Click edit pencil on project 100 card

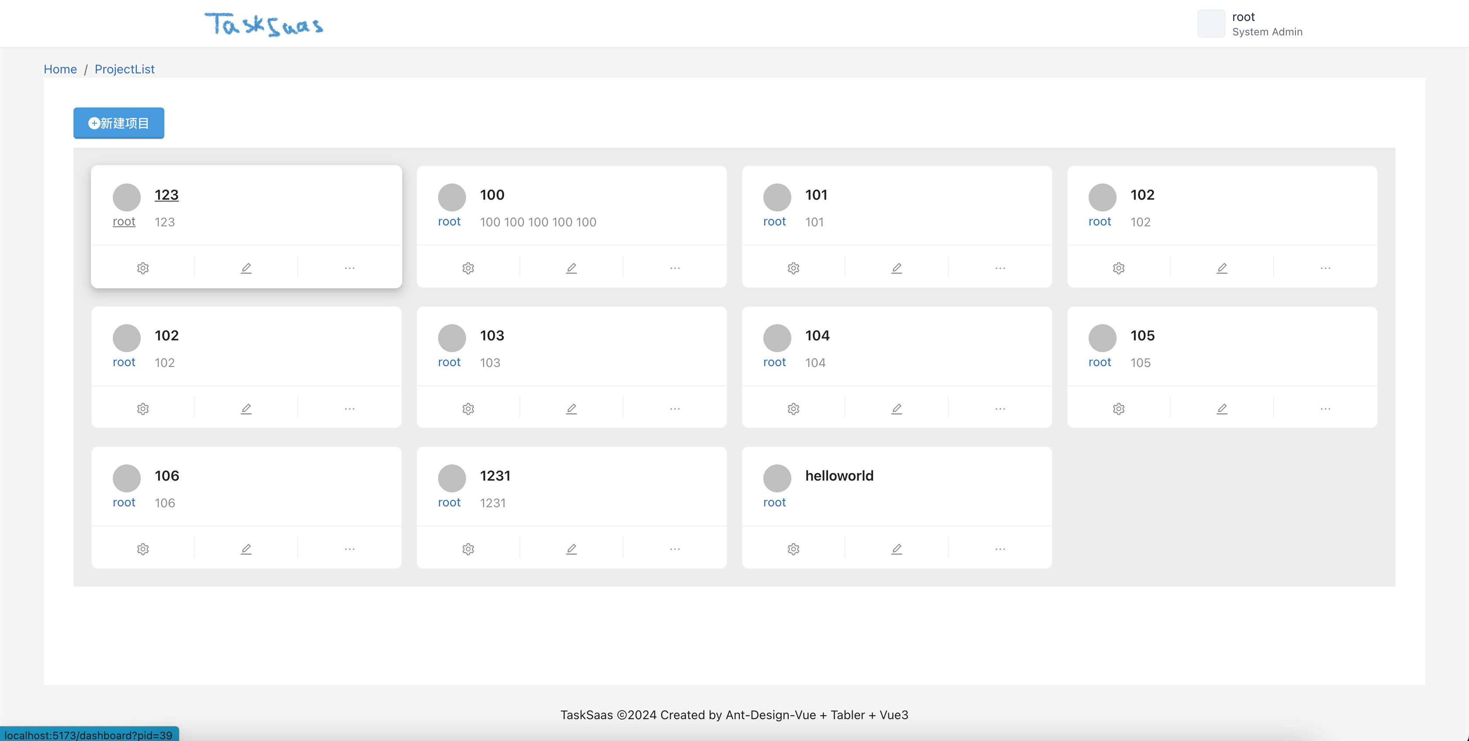[x=571, y=268]
